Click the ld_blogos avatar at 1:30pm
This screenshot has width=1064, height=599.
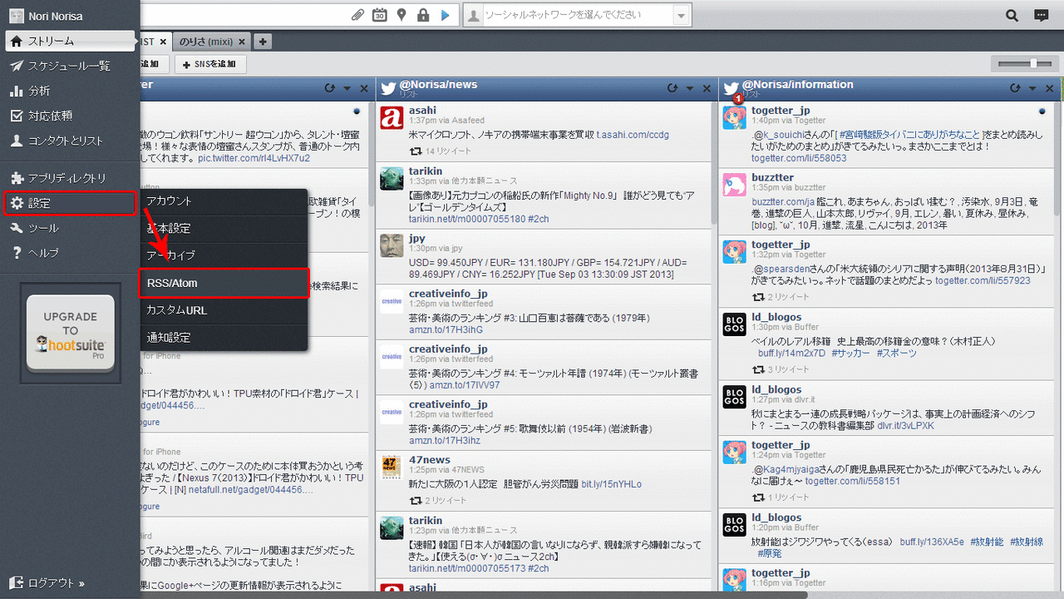click(734, 324)
